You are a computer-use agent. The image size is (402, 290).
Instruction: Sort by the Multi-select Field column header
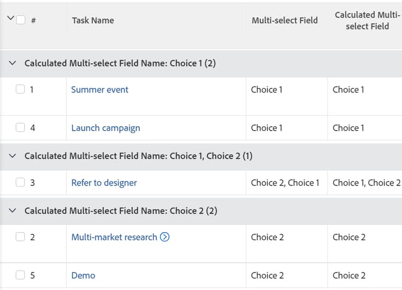tap(285, 20)
